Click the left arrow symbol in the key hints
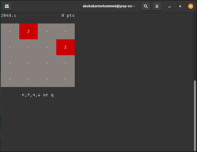The width and height of the screenshot is (197, 152). (x=23, y=95)
